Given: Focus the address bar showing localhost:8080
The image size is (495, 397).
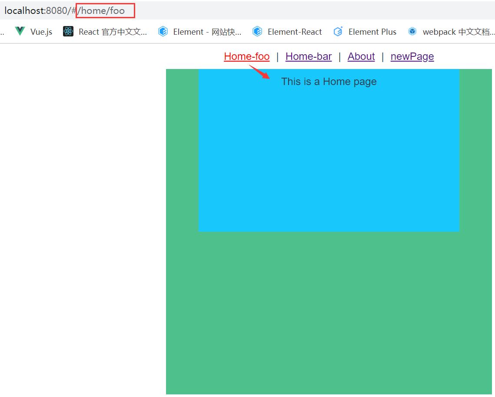Looking at the screenshot, I should click(x=248, y=10).
